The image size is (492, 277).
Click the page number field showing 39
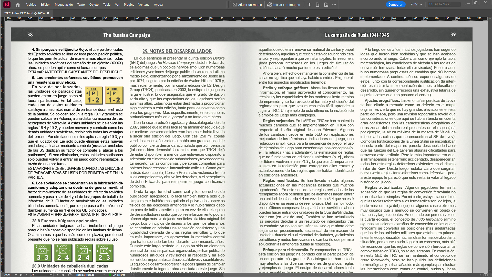point(40,275)
